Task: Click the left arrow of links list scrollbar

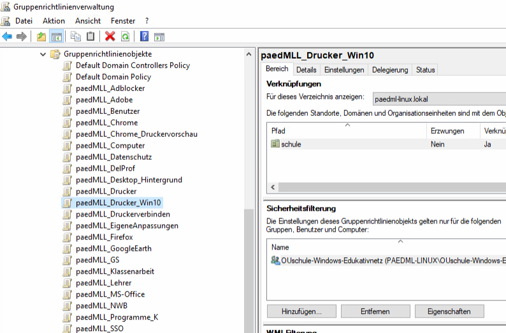Action: (x=273, y=187)
